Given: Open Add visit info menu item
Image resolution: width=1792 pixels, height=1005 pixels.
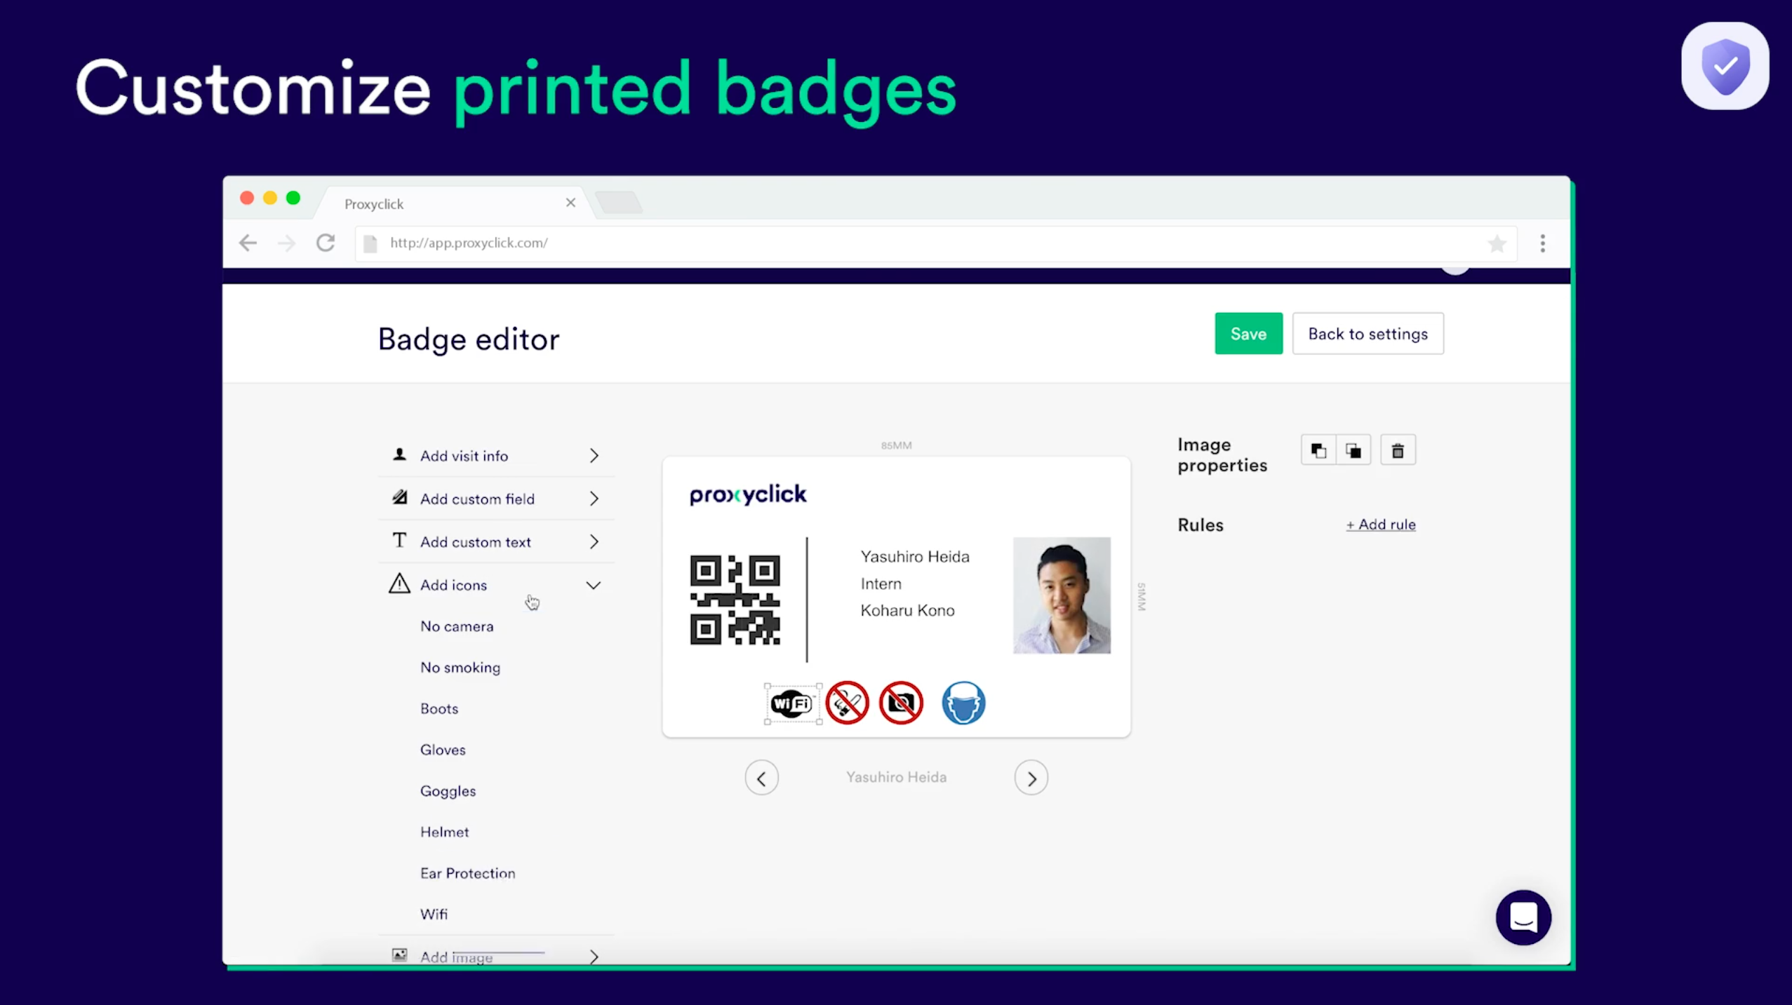Looking at the screenshot, I should pos(496,456).
